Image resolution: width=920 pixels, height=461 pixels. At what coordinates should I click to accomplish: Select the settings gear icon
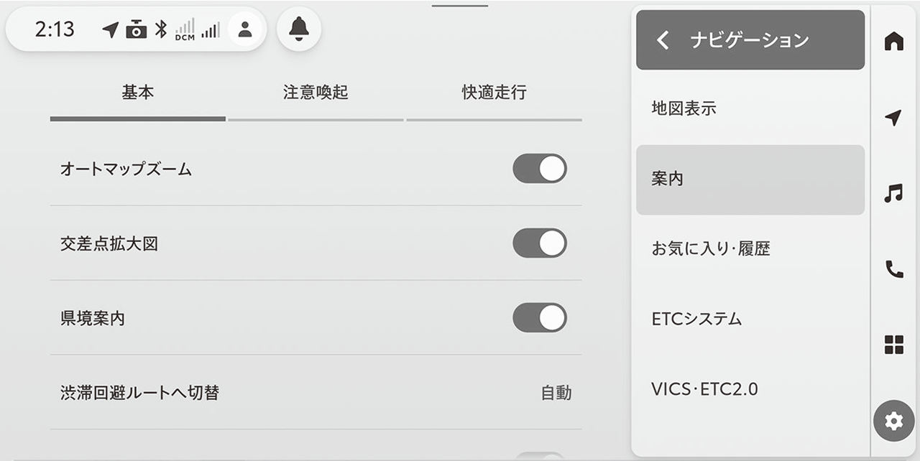tap(893, 421)
